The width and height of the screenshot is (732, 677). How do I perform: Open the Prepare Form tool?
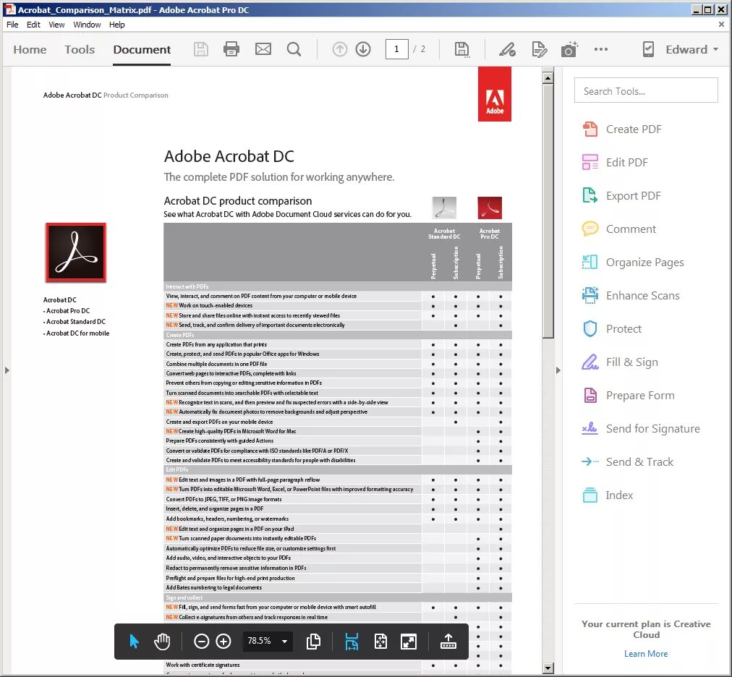[629, 396]
